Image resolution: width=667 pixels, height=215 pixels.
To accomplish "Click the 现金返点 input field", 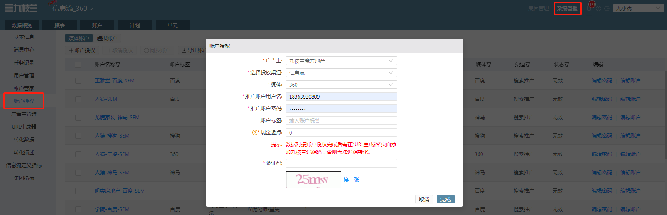I will pos(341,133).
